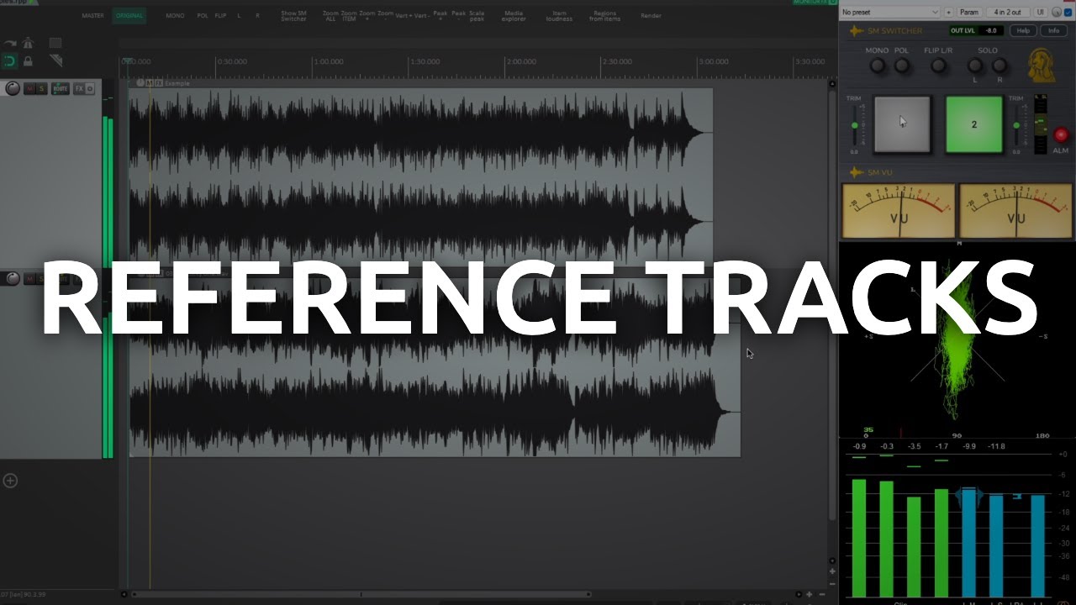This screenshot has width=1076, height=605.
Task: Click the redo arrow icon
Action: click(x=9, y=44)
